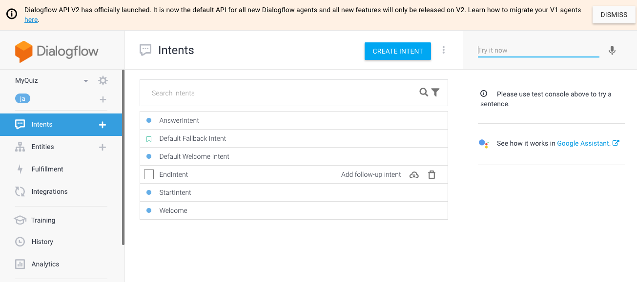Click the search magnifier in intents list
This screenshot has width=637, height=282.
pos(423,92)
